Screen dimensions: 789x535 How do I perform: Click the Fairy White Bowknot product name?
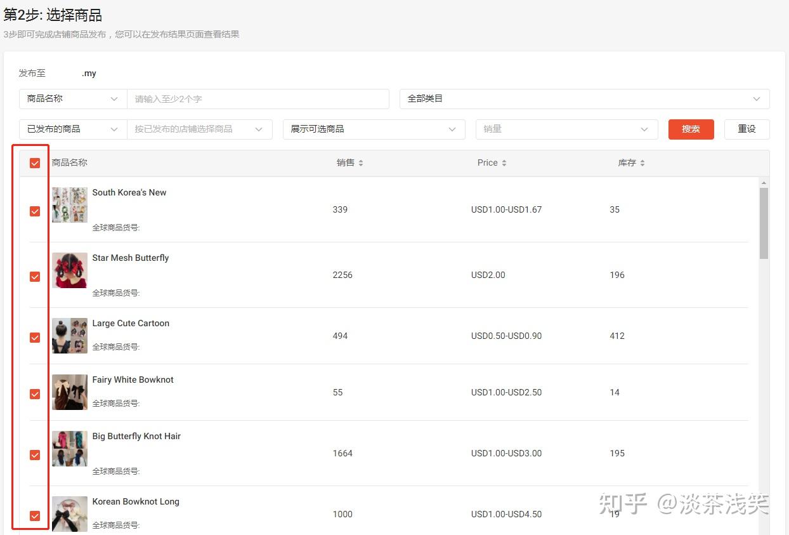pos(133,380)
